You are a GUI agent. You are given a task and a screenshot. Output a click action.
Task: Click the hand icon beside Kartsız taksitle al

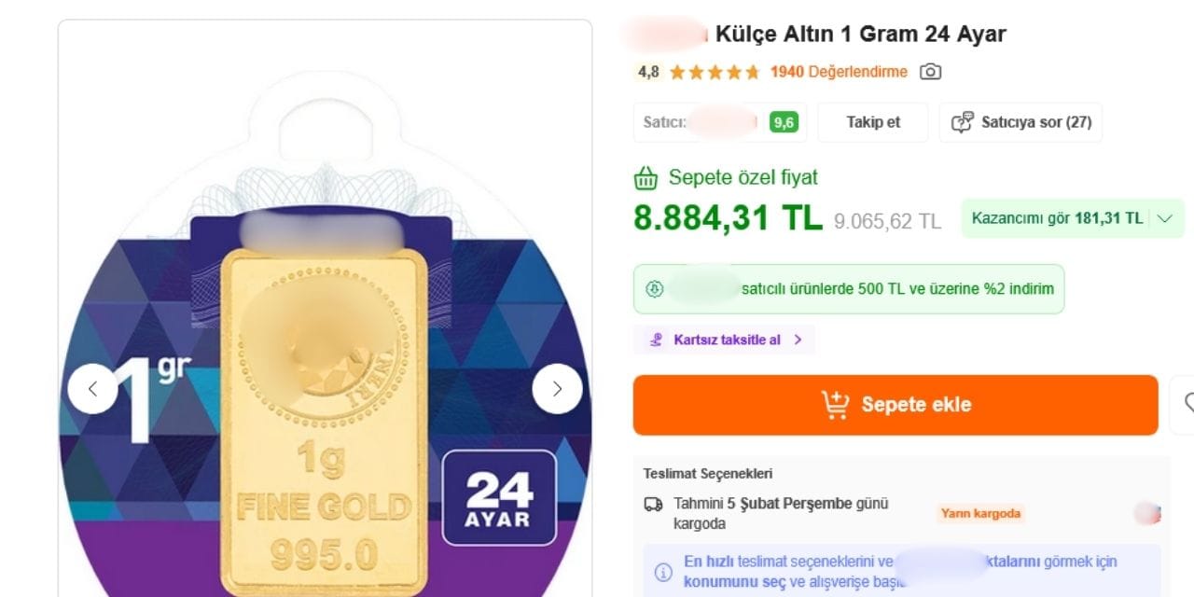(657, 340)
